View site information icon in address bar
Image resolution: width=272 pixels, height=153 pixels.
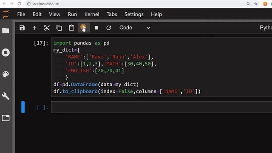tap(28, 4)
